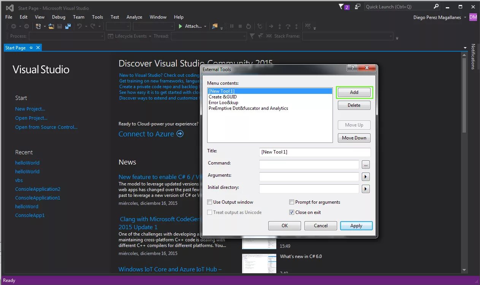Click the Step Over toolbar icon
This screenshot has height=285, width=480.
point(288,26)
